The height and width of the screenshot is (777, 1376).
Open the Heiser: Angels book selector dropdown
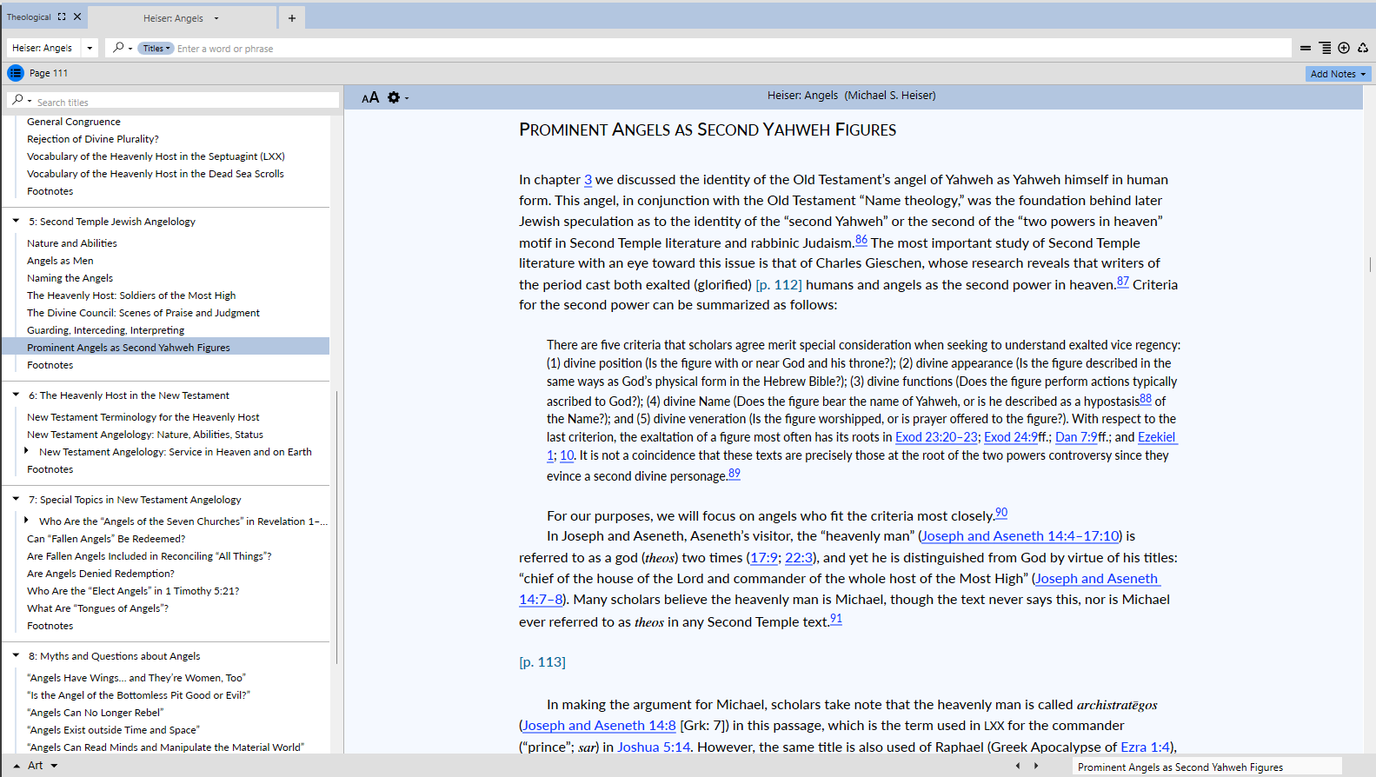(90, 48)
